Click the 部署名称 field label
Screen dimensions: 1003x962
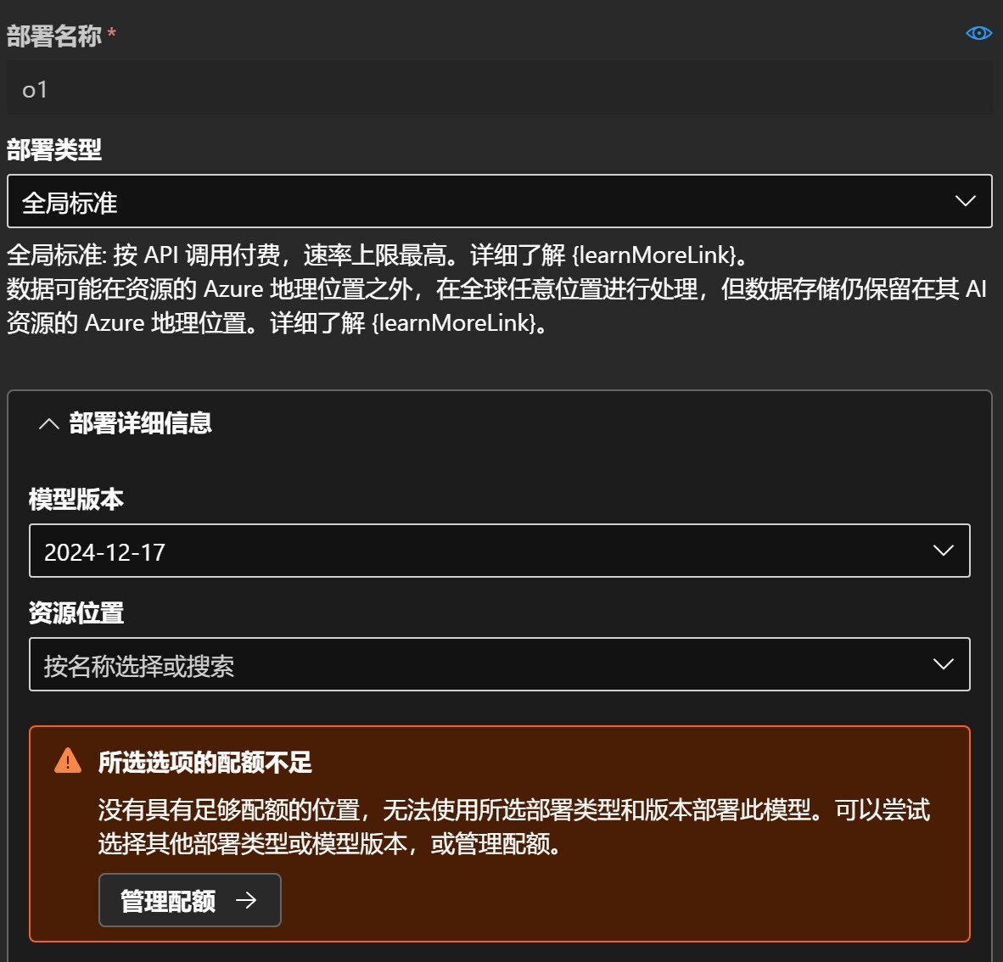[53, 36]
